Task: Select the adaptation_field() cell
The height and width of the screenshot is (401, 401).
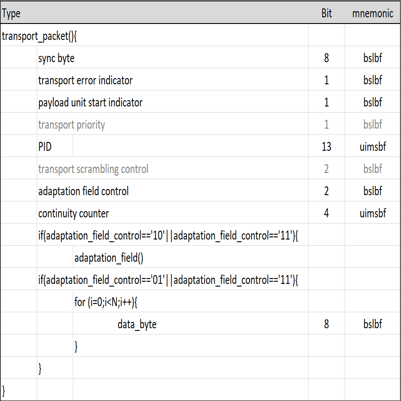Action: (x=109, y=258)
